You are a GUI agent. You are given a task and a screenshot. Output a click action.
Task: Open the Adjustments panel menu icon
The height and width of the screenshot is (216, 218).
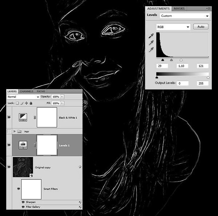(x=208, y=9)
